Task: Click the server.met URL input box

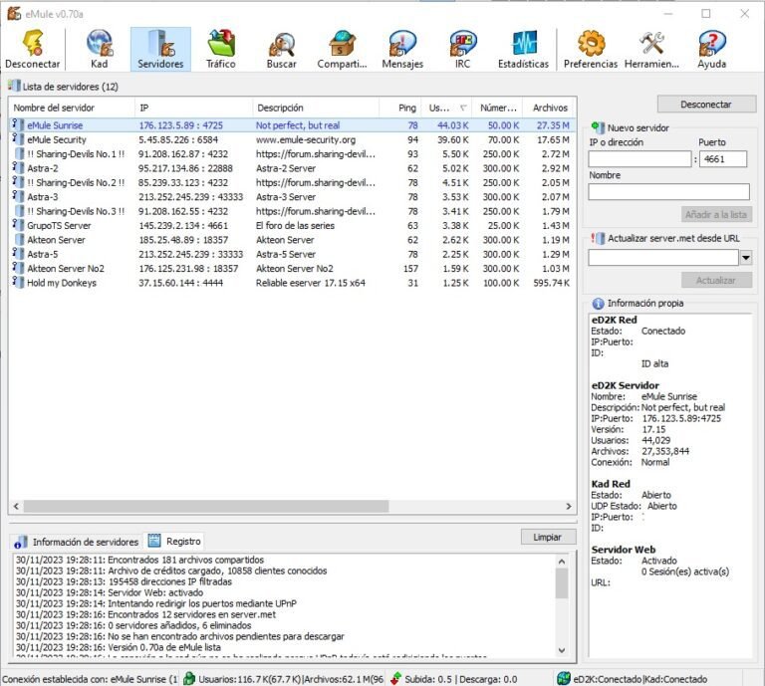Action: click(663, 257)
